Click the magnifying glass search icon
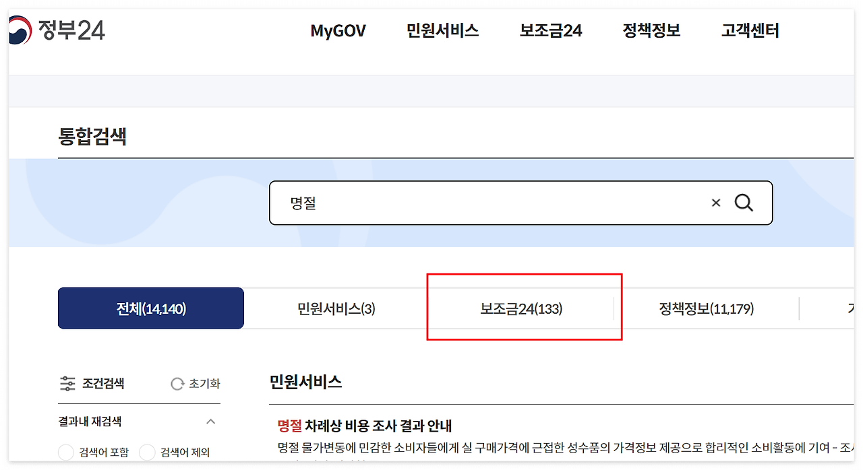Screen dimensions: 863x470 (744, 203)
